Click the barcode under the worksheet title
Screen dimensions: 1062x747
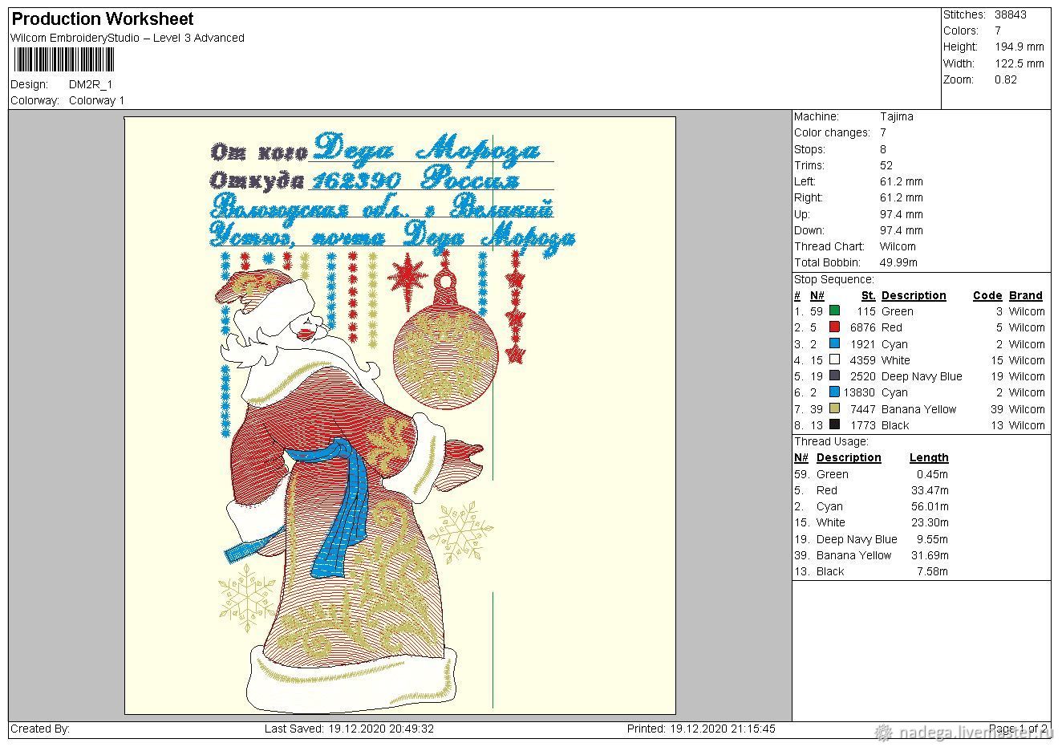pyautogui.click(x=63, y=60)
